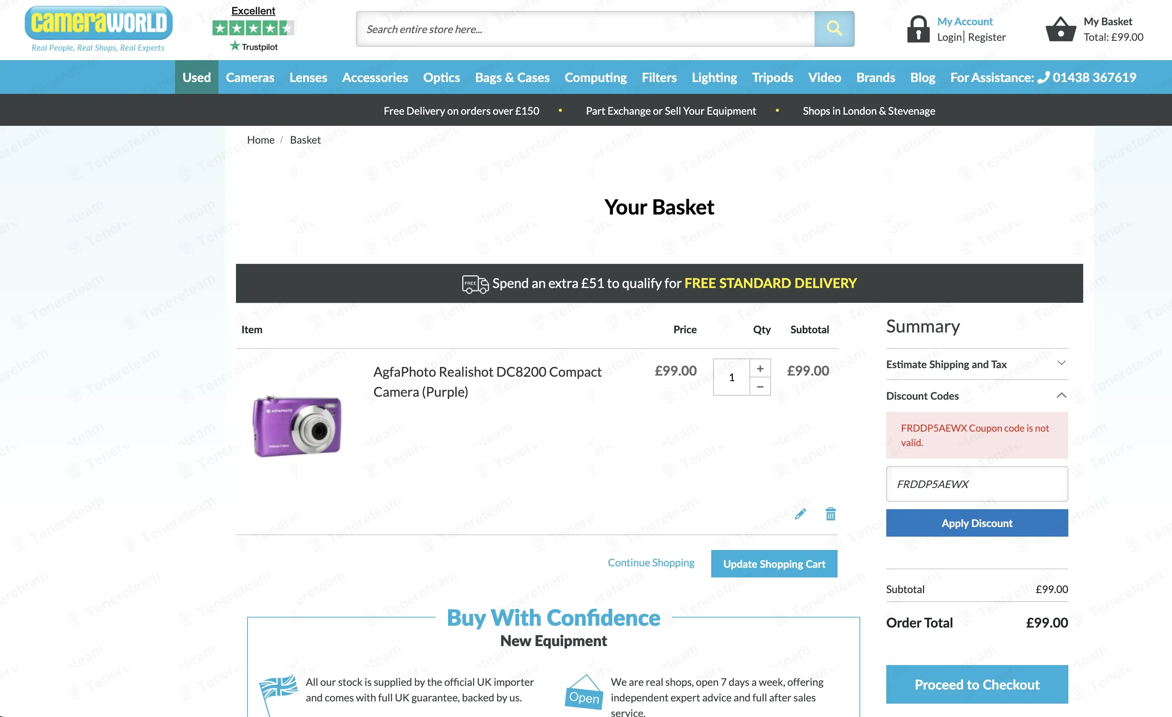This screenshot has width=1172, height=717.
Task: Open the purple AgfaPhoto camera thumbnail
Action: click(x=297, y=426)
